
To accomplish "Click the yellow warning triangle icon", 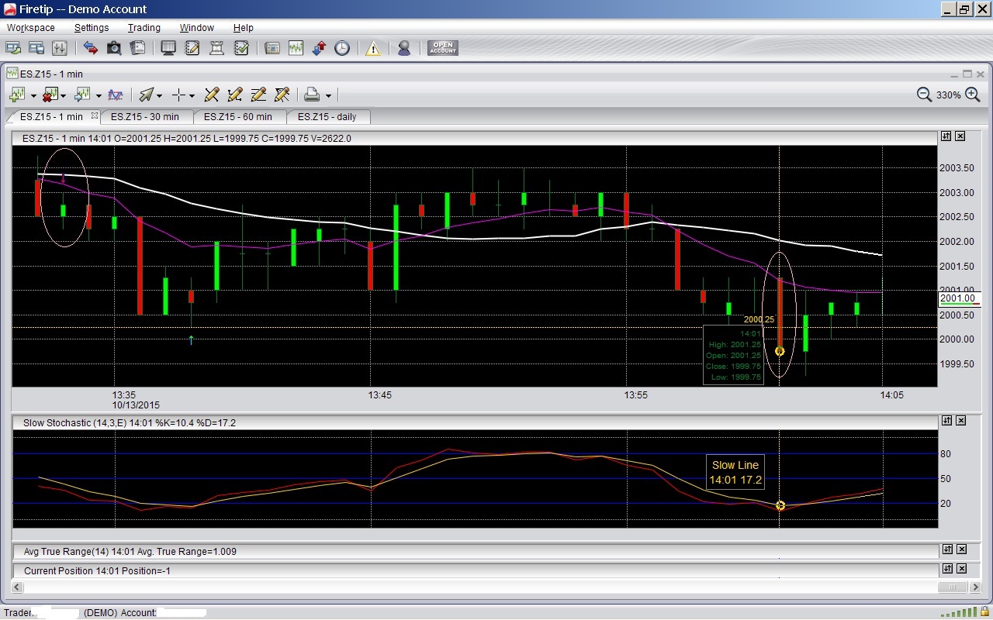I will coord(373,48).
